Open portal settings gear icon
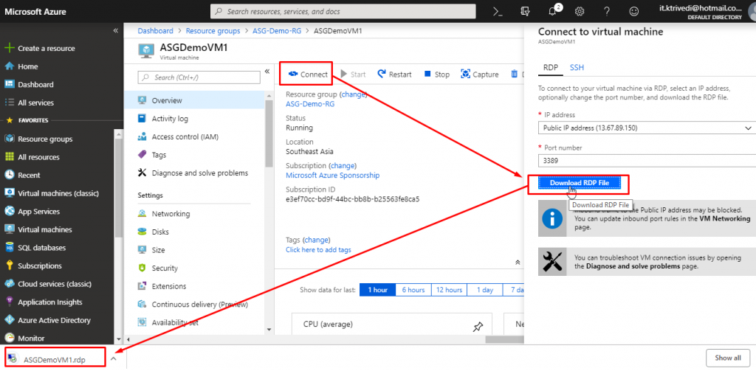 point(580,11)
